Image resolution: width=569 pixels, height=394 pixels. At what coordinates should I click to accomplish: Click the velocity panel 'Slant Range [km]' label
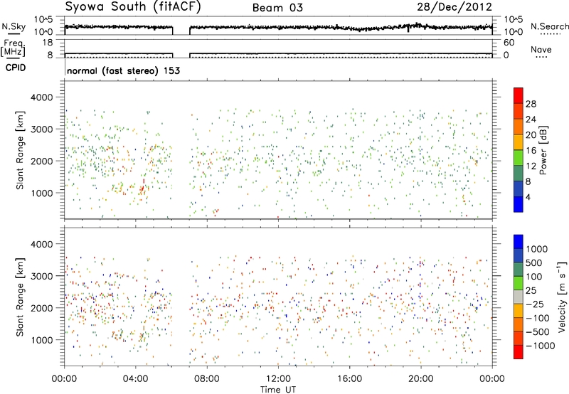[x=20, y=297]
